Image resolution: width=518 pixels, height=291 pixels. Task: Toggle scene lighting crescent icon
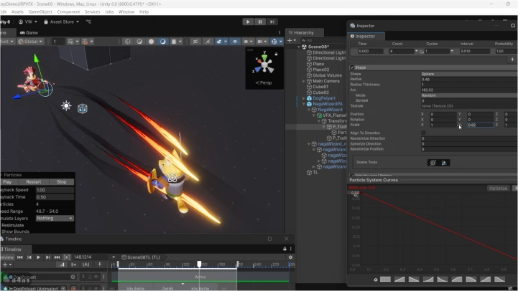tap(163, 42)
